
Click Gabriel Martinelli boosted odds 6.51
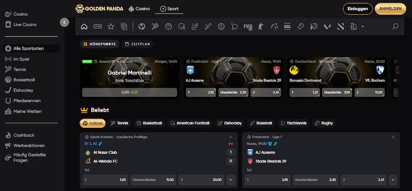pos(129,92)
